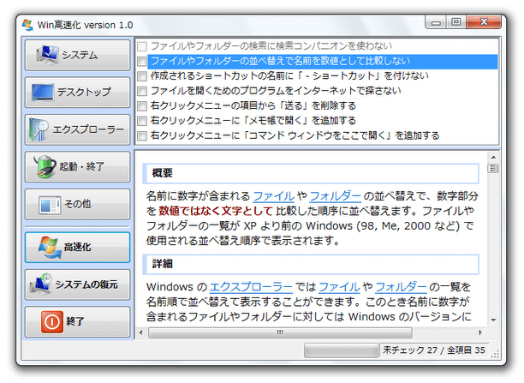Open フォルダー link in 概要 paragraph
Viewport: 524px width, 383px height.
pos(335,196)
